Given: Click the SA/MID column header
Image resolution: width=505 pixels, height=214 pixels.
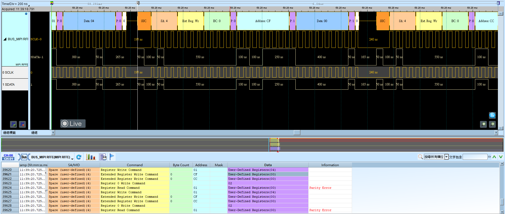Looking at the screenshot, I should (74, 165).
